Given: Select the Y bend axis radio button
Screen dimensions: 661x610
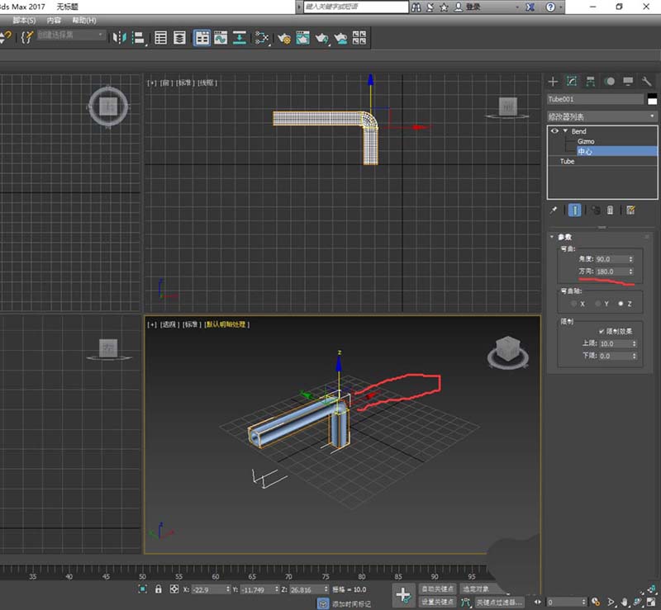Looking at the screenshot, I should pos(597,304).
